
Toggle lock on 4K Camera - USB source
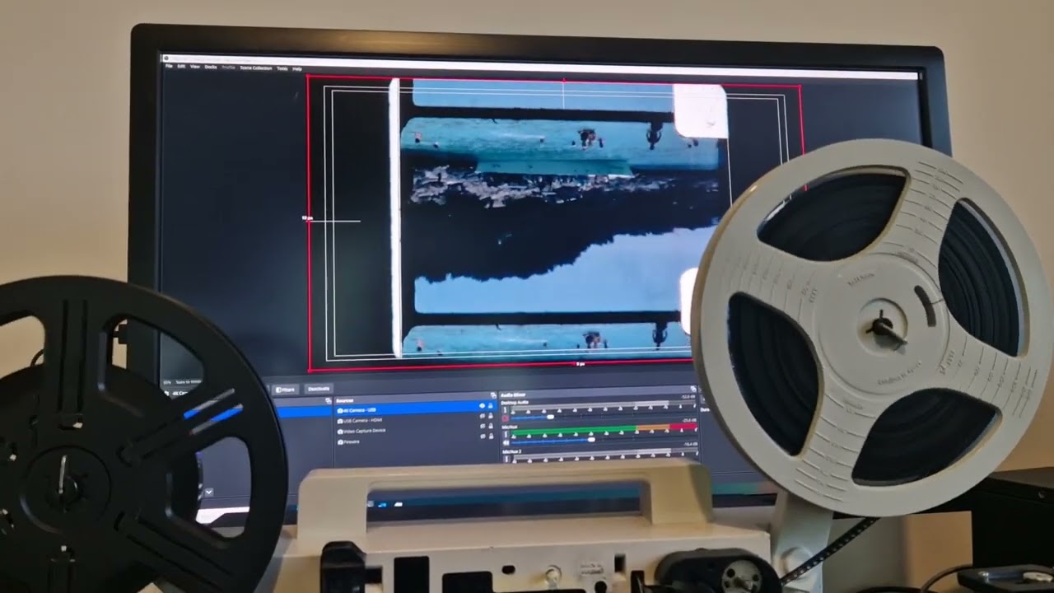(x=491, y=405)
